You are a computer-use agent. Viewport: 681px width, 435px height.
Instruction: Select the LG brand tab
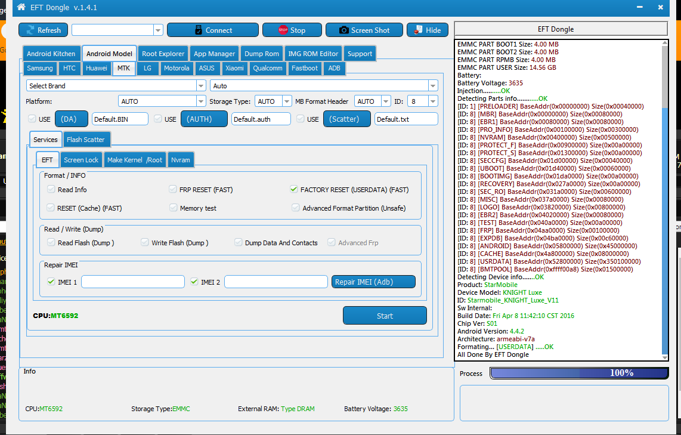(148, 68)
